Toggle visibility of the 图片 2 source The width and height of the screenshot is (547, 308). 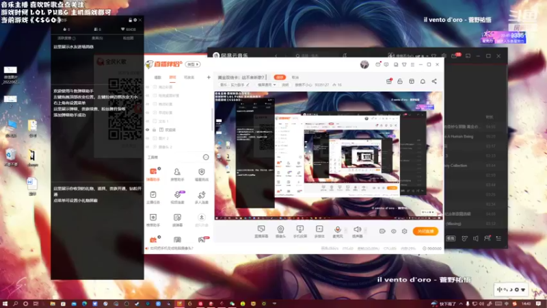[x=148, y=138]
